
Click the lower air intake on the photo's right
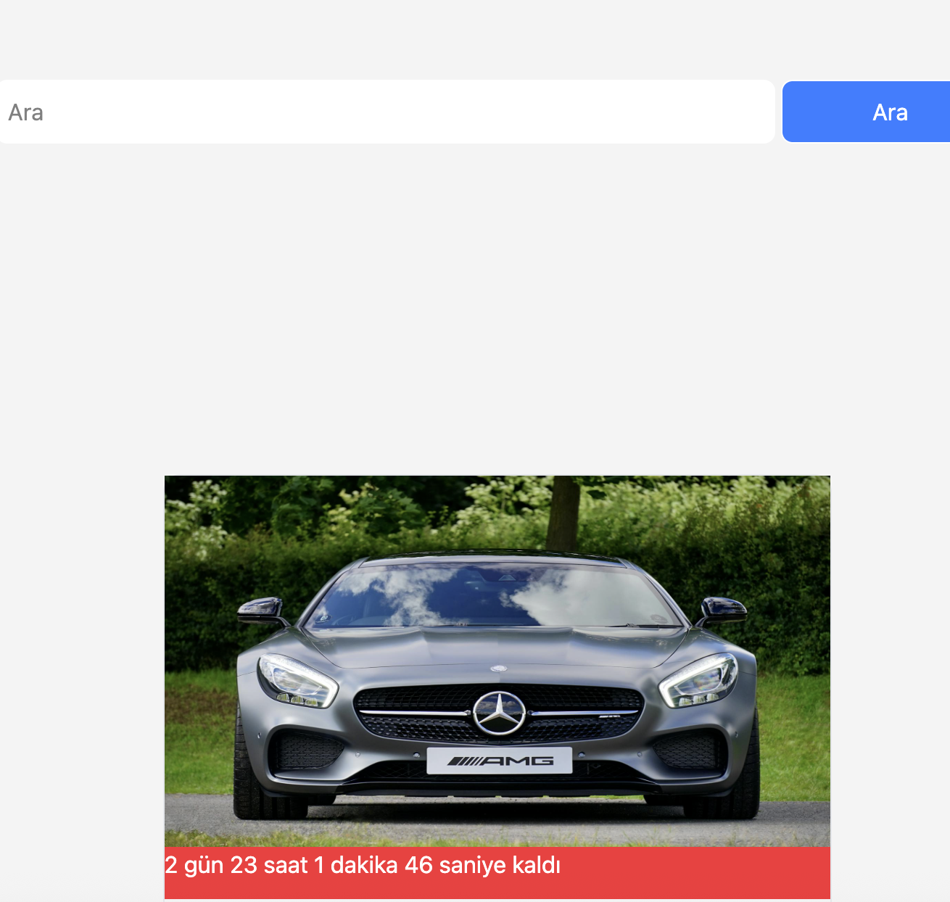coord(687,750)
